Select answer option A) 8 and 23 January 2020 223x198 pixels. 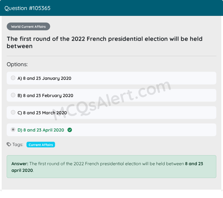point(44,78)
